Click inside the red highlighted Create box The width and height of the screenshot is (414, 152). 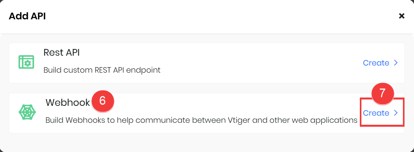(382, 113)
